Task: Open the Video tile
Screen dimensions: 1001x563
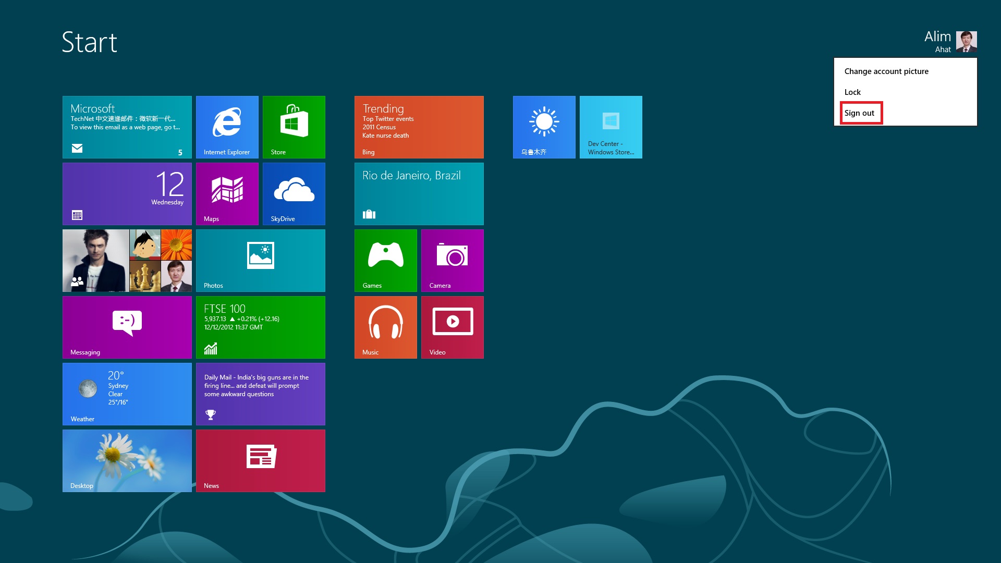Action: (452, 327)
